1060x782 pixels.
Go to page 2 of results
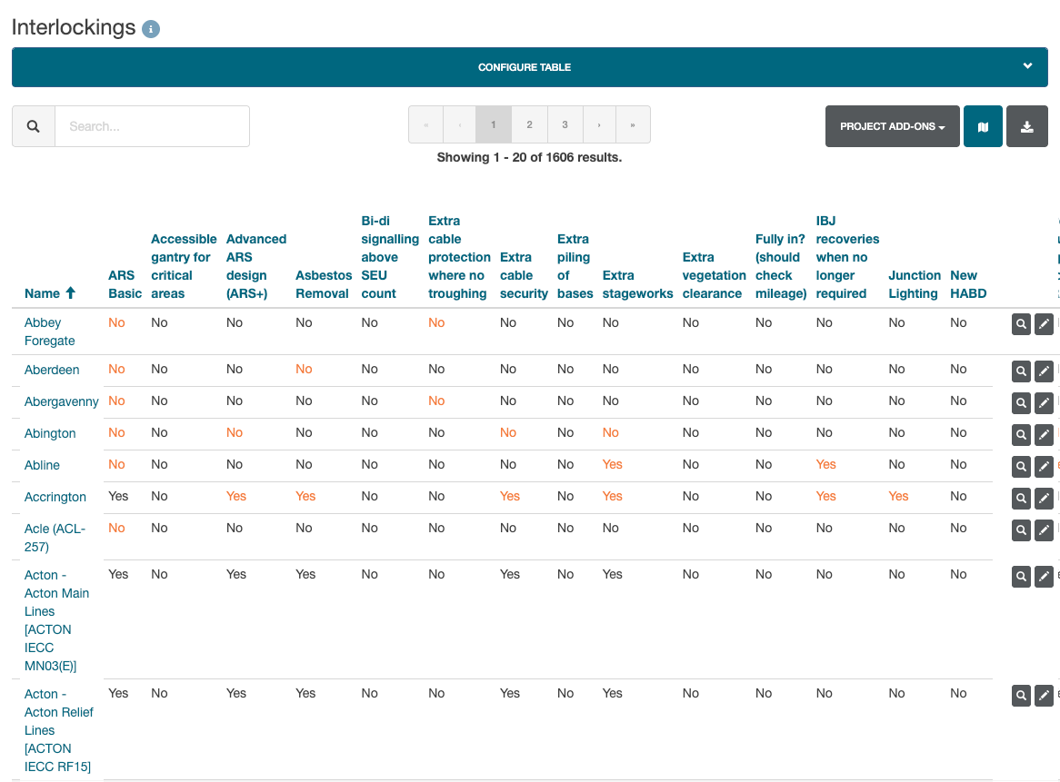tap(529, 124)
